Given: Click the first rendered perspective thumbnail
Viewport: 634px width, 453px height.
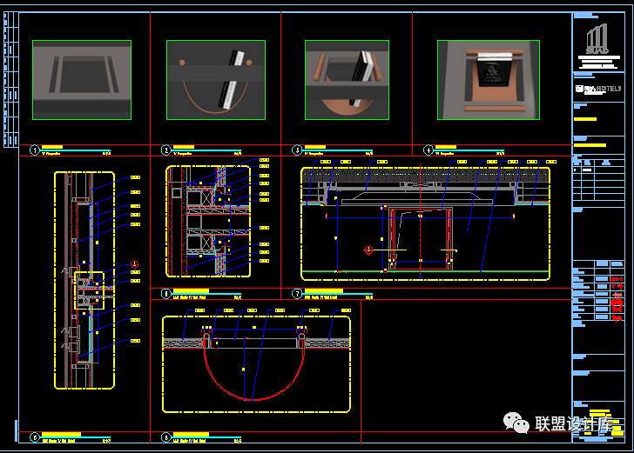Looking at the screenshot, I should click(x=82, y=79).
